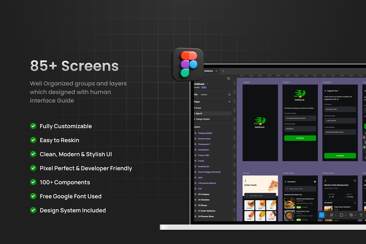
Task: Click the Full Name field on Register
Action: tap(340, 109)
